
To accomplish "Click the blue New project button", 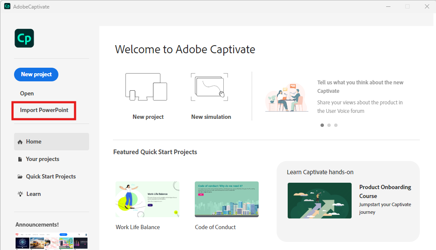I will 36,74.
